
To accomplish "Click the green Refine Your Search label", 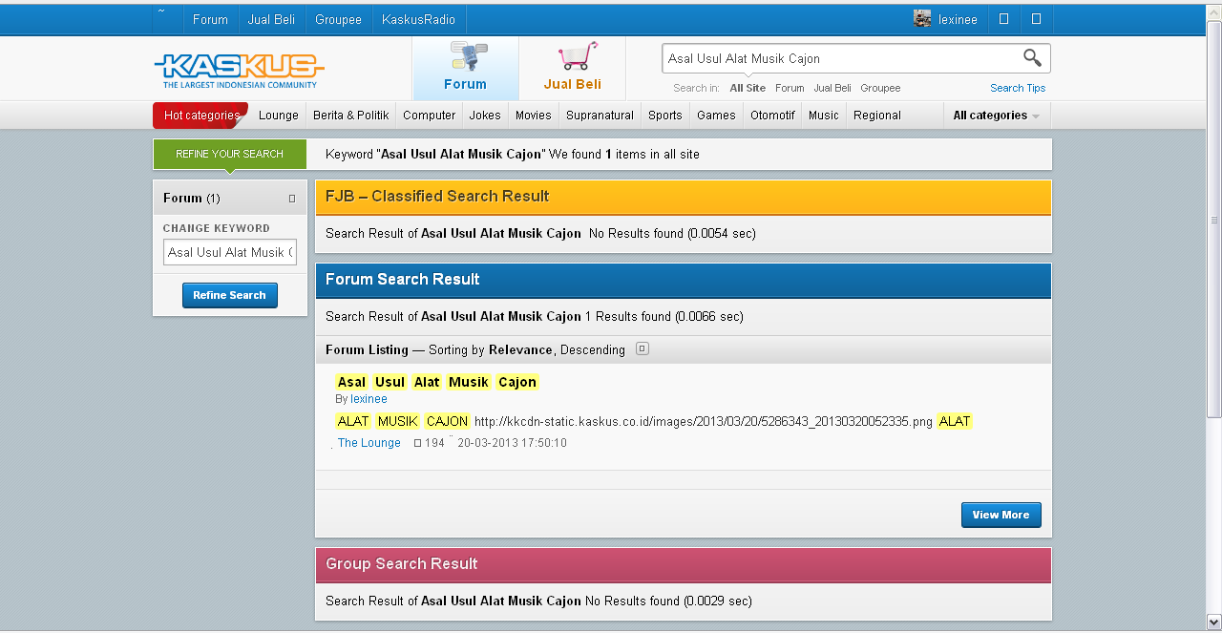I will pyautogui.click(x=230, y=154).
